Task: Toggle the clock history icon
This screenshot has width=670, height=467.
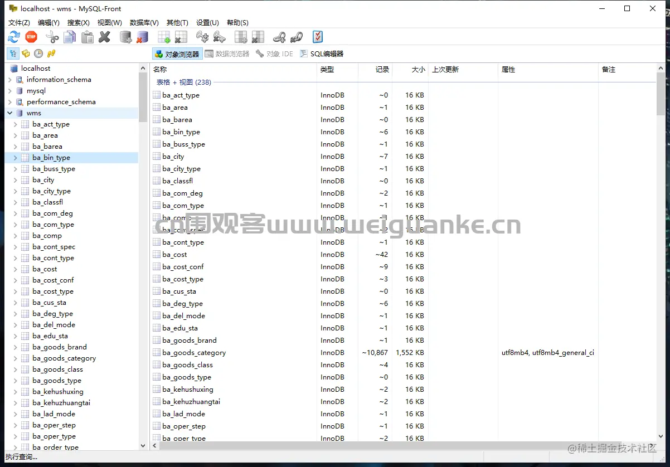Action: pos(38,53)
